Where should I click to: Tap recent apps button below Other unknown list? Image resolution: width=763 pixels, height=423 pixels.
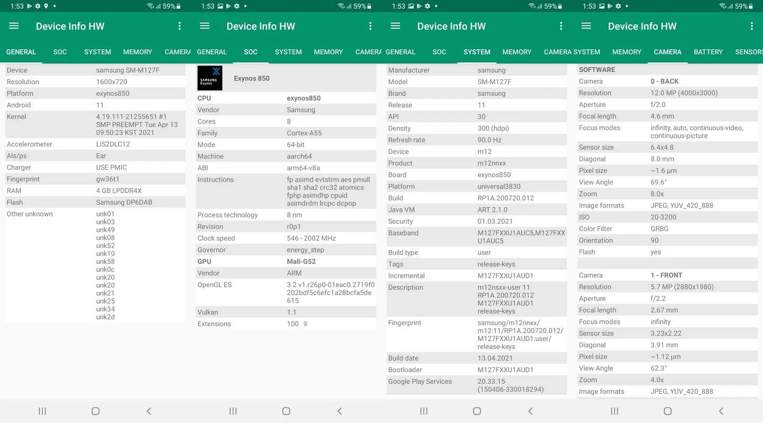[x=42, y=411]
